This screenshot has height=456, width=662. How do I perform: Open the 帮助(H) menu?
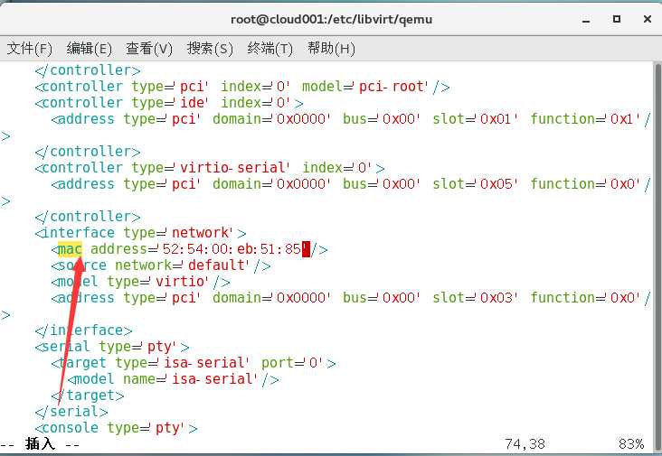click(331, 49)
